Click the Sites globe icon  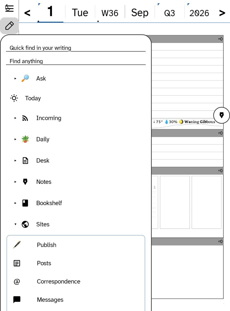click(x=25, y=224)
